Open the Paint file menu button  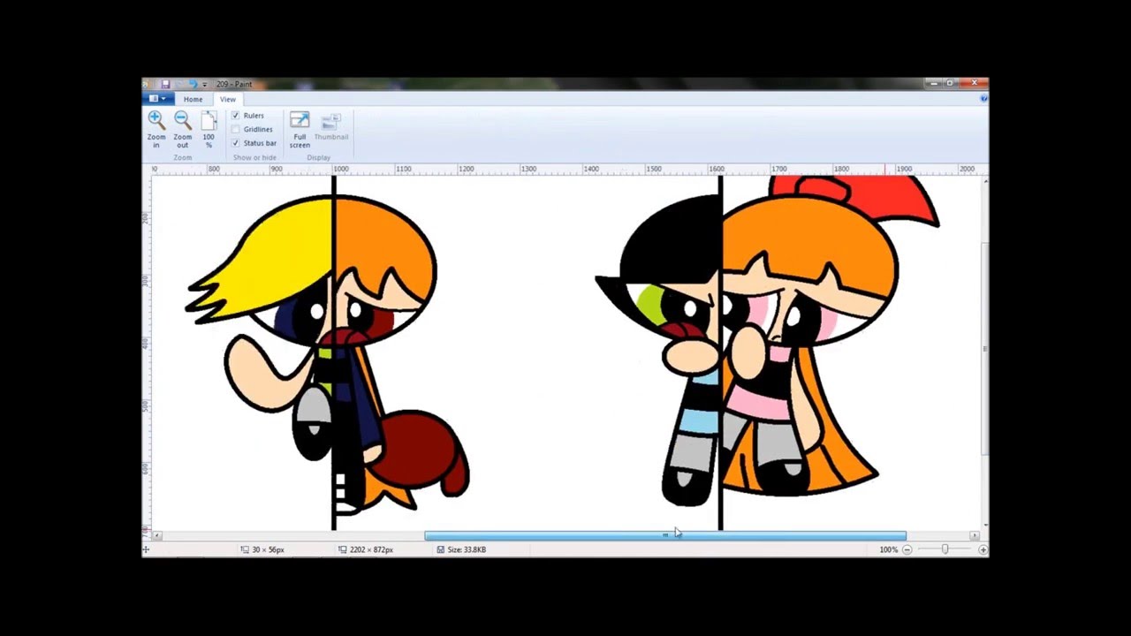click(157, 99)
